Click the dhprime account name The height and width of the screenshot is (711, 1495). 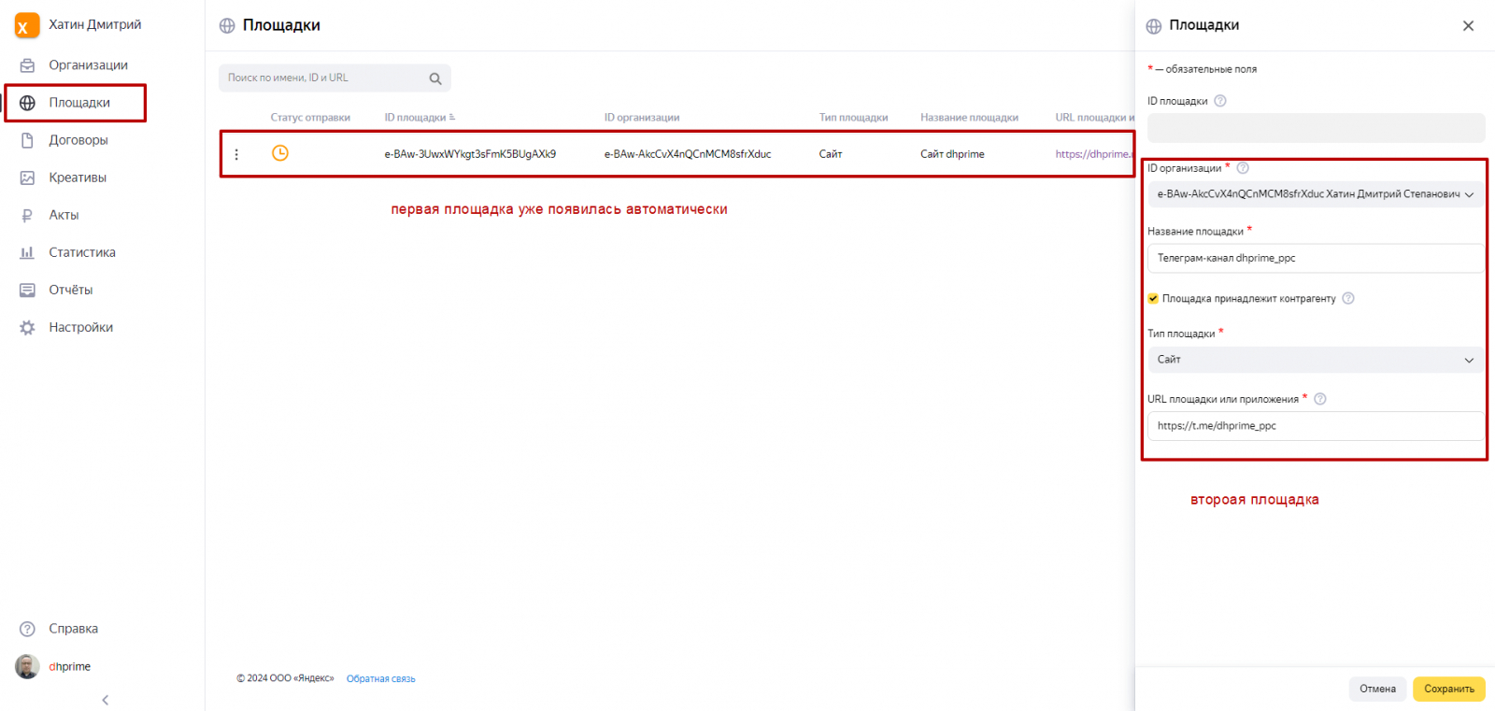pos(70,666)
